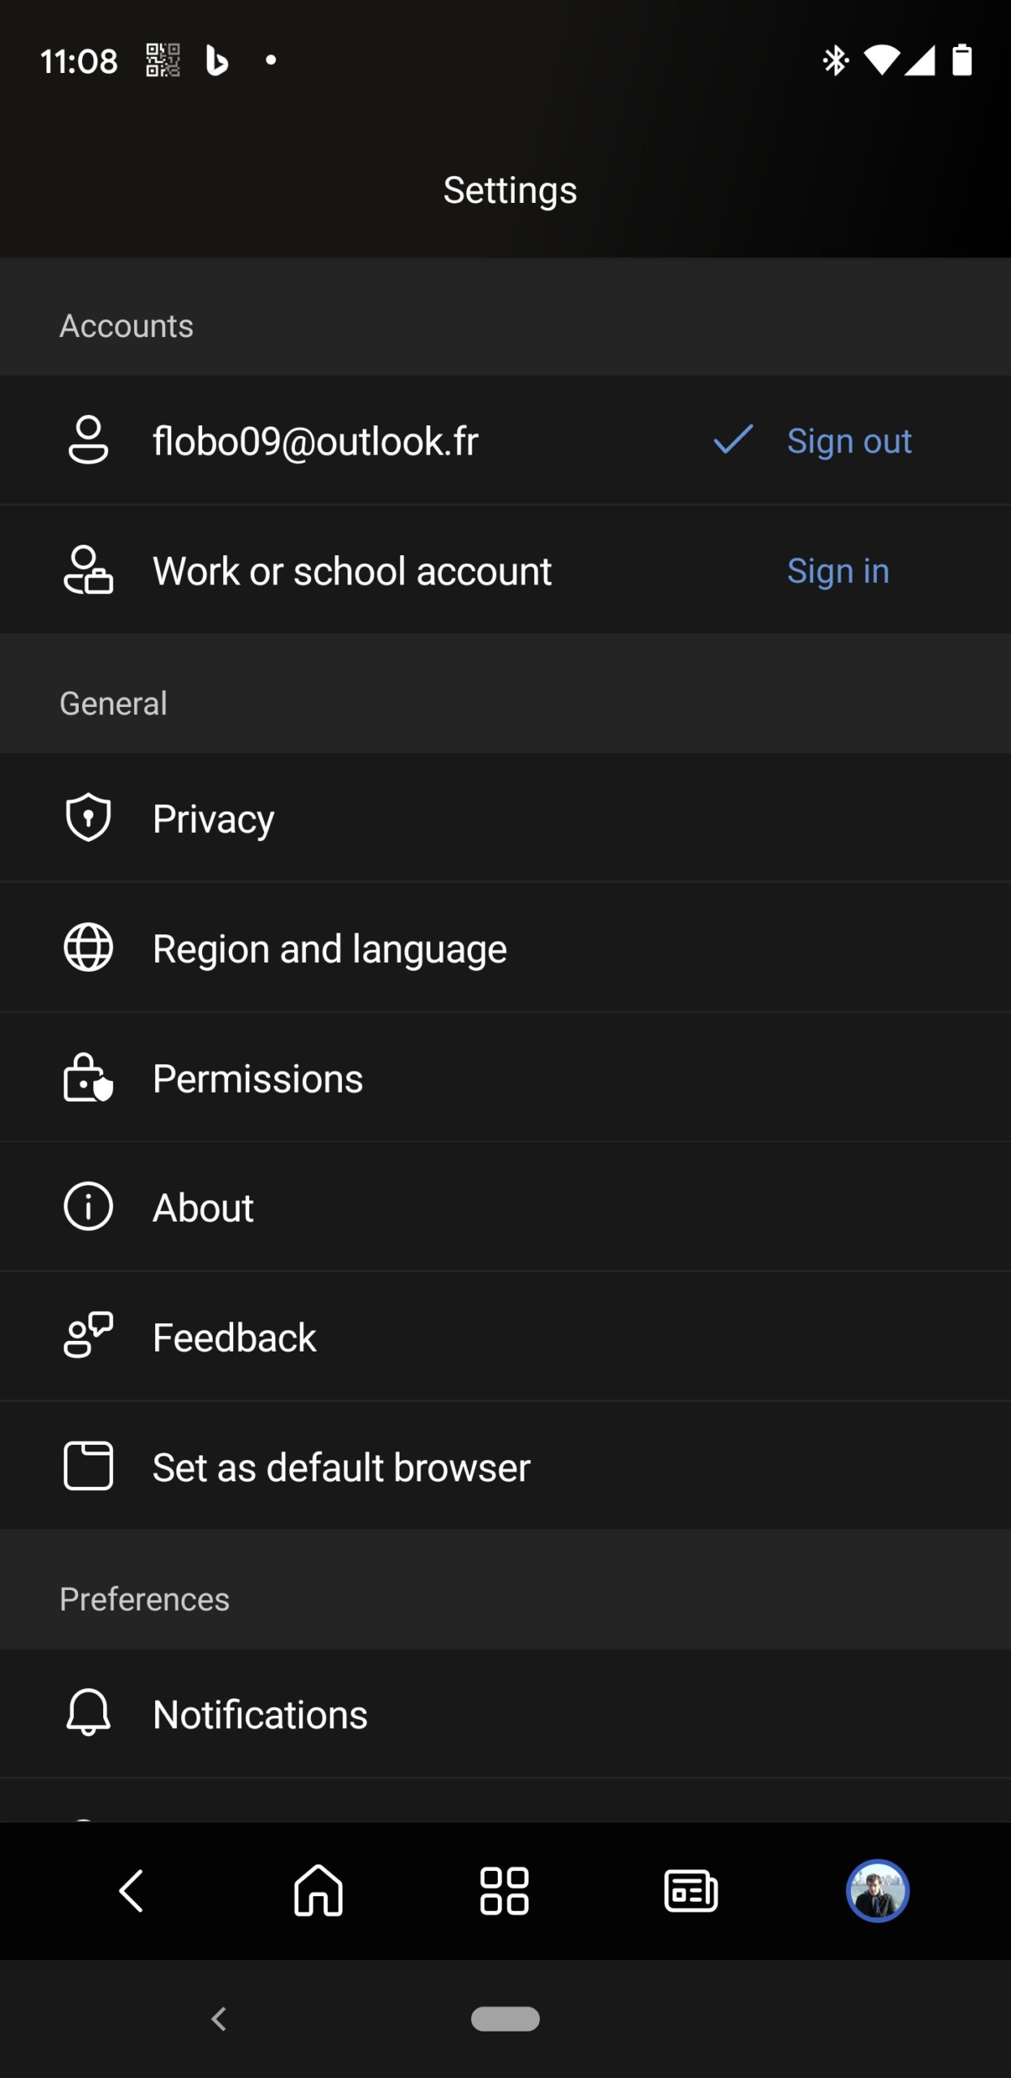Go to Home in bottom bar
1011x2078 pixels.
pyautogui.click(x=318, y=1890)
